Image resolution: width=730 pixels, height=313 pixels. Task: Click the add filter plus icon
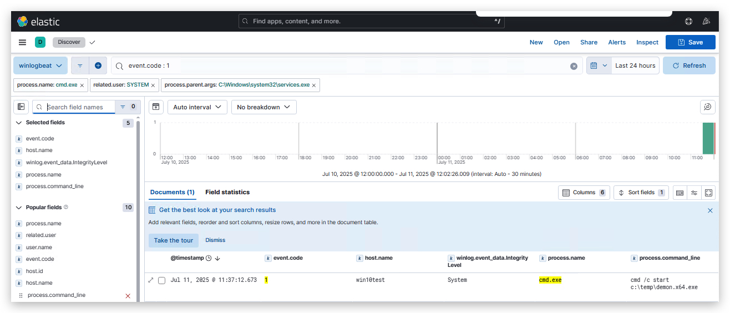point(98,65)
